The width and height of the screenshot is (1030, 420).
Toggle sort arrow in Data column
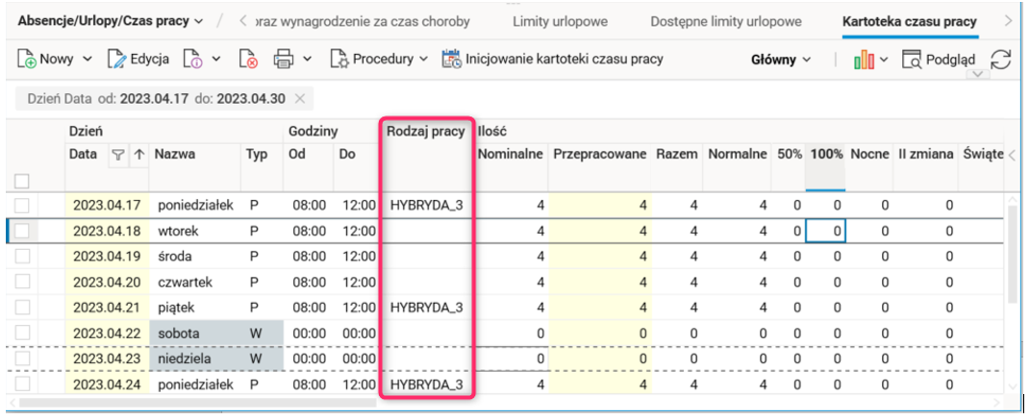pyautogui.click(x=138, y=155)
